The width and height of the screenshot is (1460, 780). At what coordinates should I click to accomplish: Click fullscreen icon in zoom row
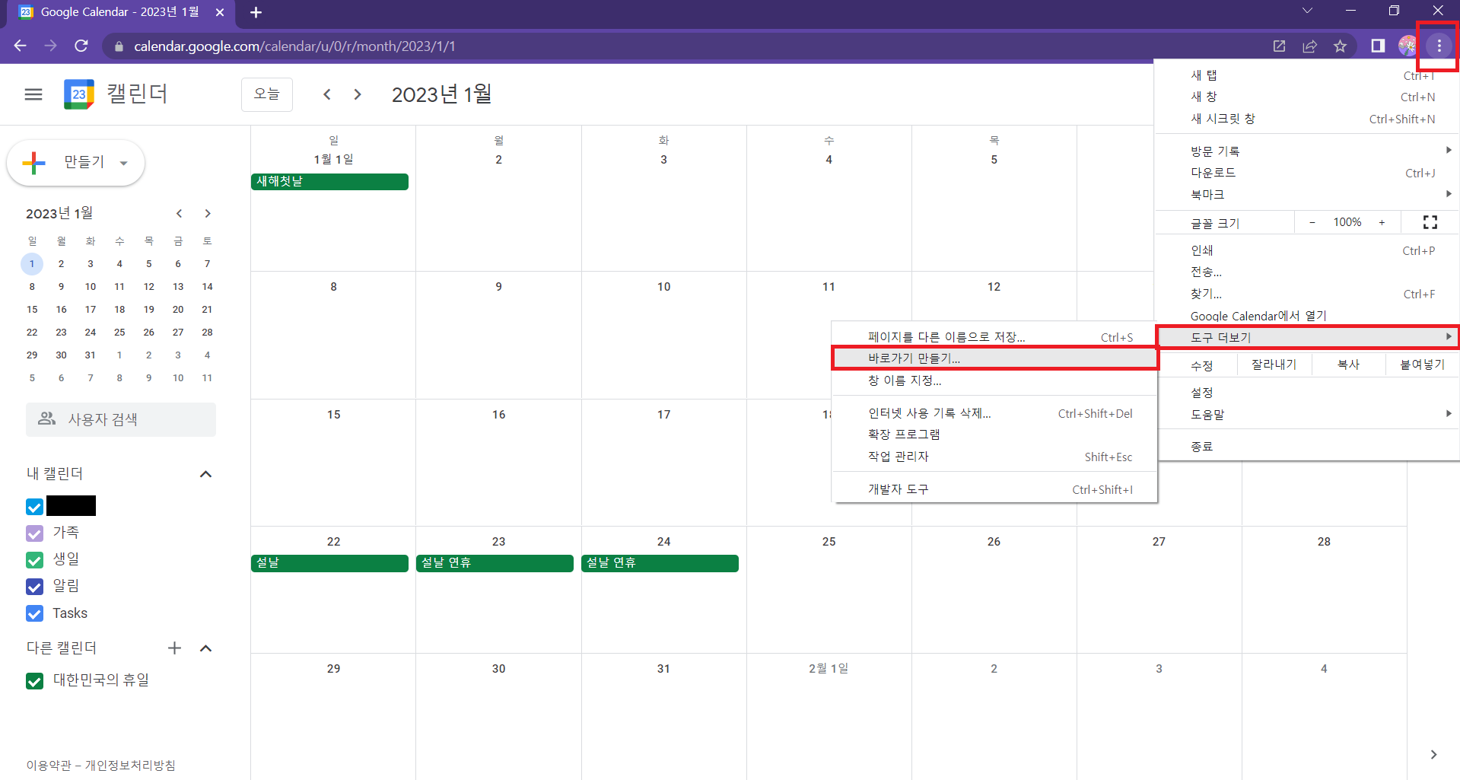pyautogui.click(x=1430, y=222)
